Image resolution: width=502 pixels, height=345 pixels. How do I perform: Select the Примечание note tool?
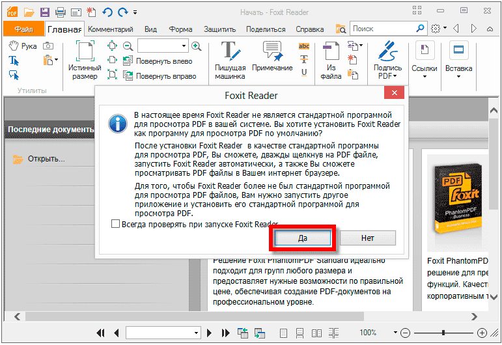[x=272, y=57]
